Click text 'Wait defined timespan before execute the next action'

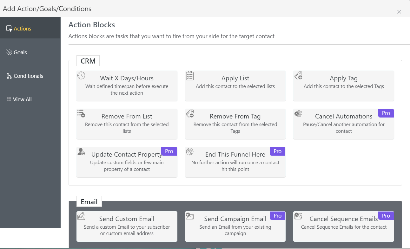tap(127, 90)
